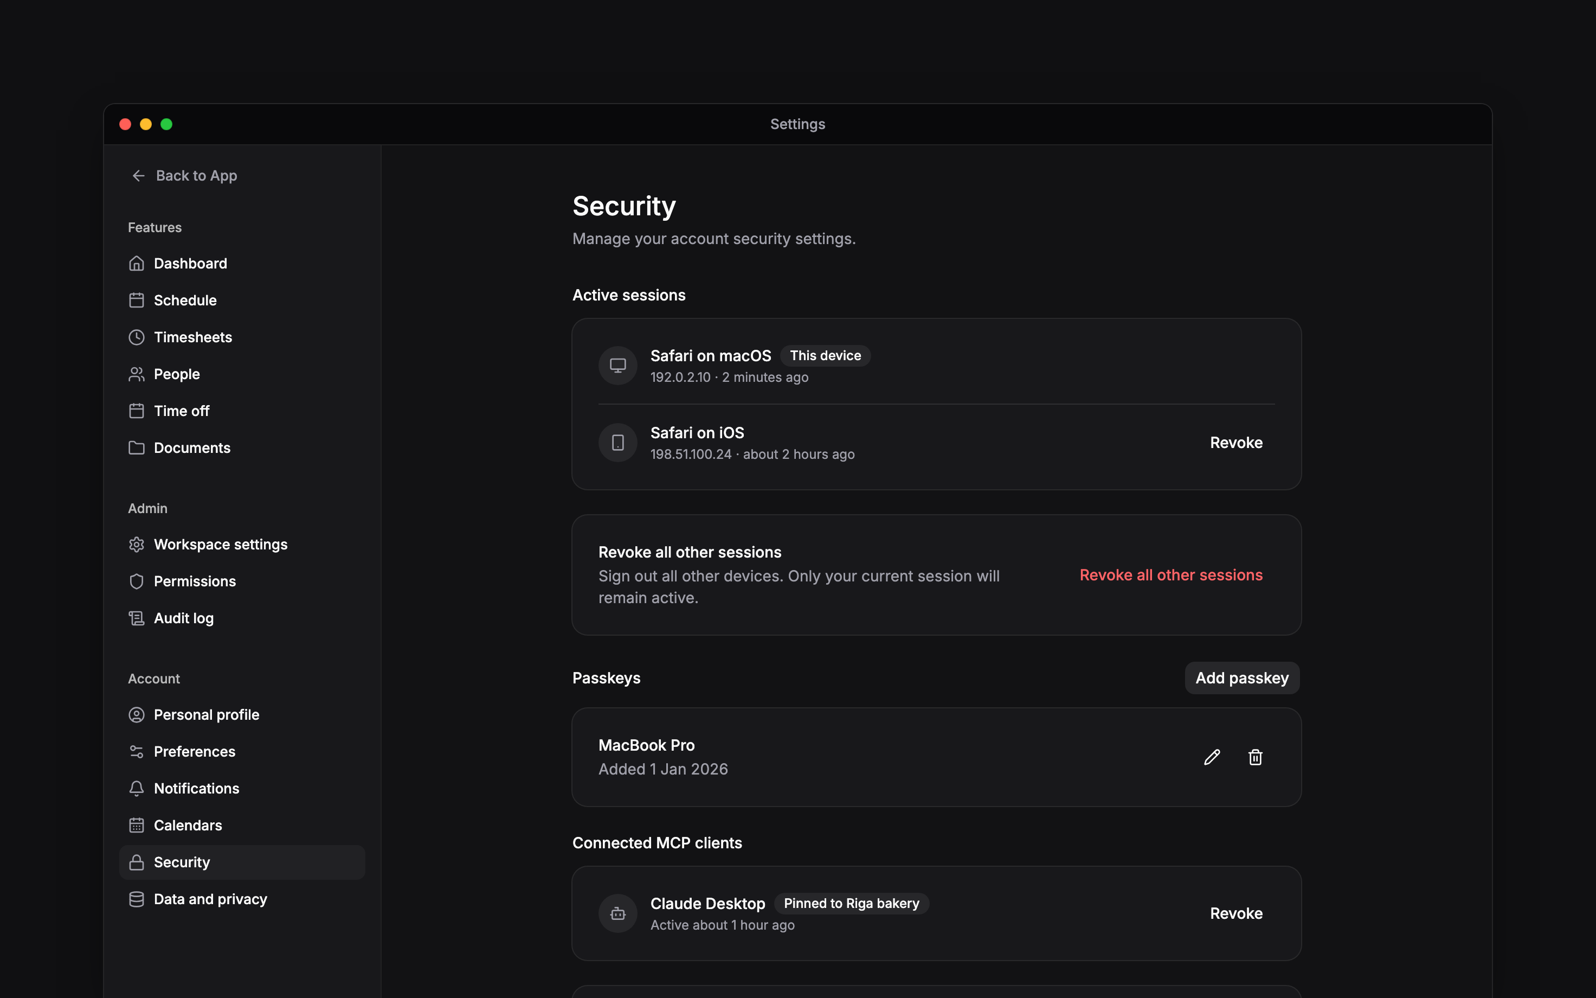This screenshot has width=1596, height=998.
Task: Click the Active sessions heading
Action: coord(628,295)
